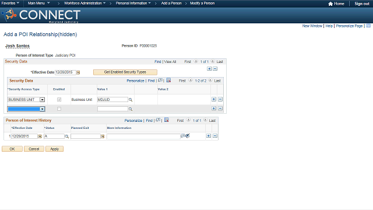Viewport: 373px width, 210px height.
Task: Click Find in Person of Interest History
Action: (x=149, y=121)
